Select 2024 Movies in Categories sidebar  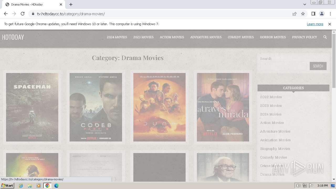[271, 114]
